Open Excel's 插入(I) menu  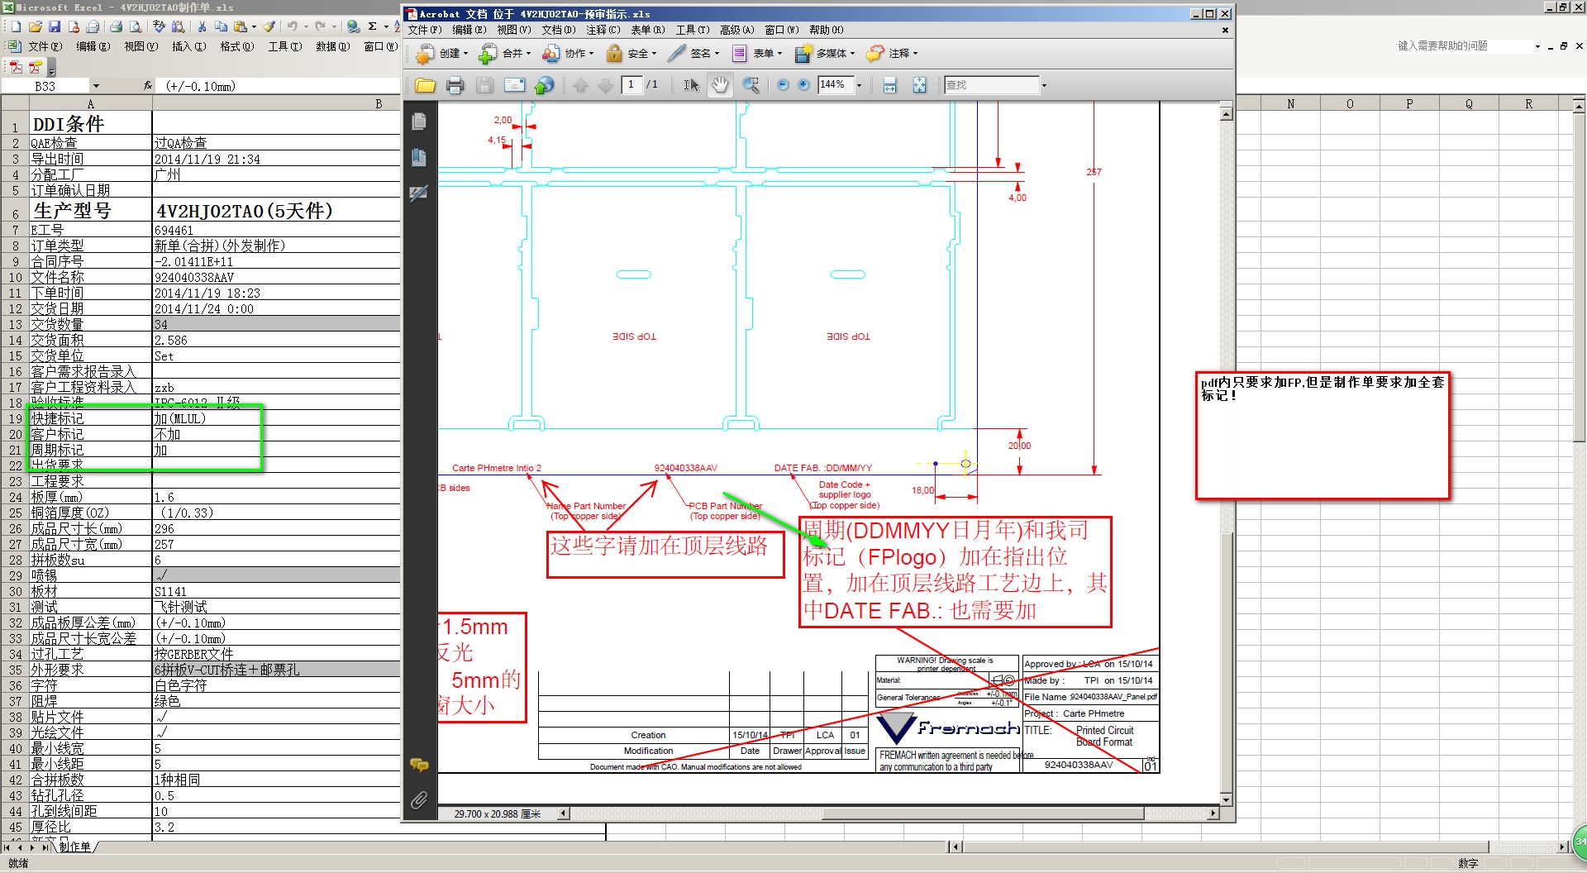(x=188, y=46)
